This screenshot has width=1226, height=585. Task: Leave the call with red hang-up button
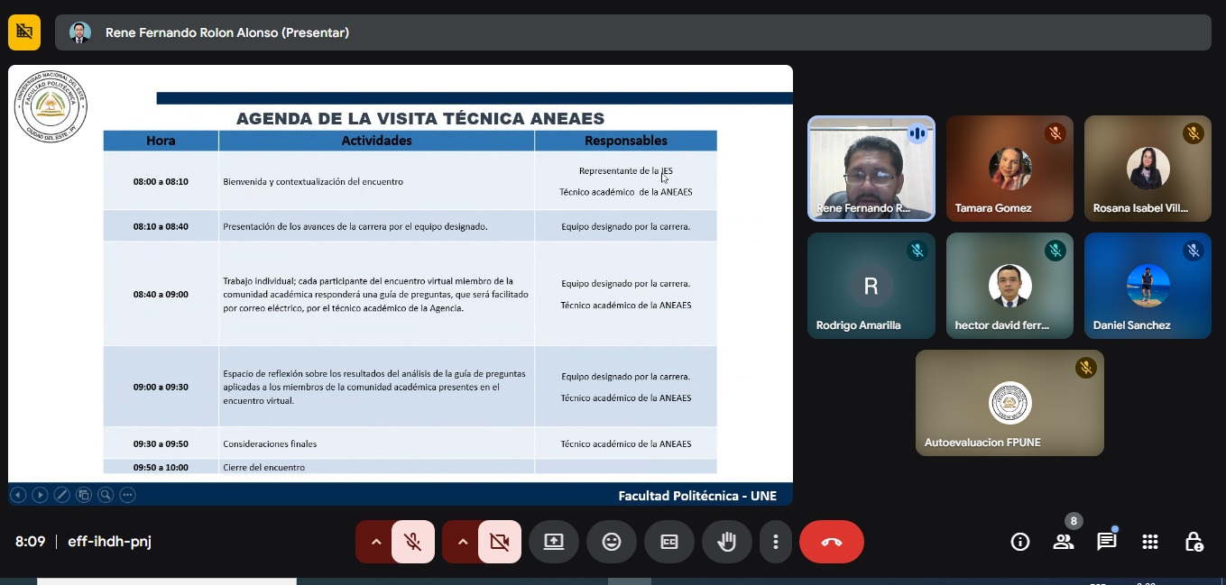point(831,542)
